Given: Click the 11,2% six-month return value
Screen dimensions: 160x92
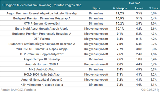Looking at the screenshot, I should [120, 13].
